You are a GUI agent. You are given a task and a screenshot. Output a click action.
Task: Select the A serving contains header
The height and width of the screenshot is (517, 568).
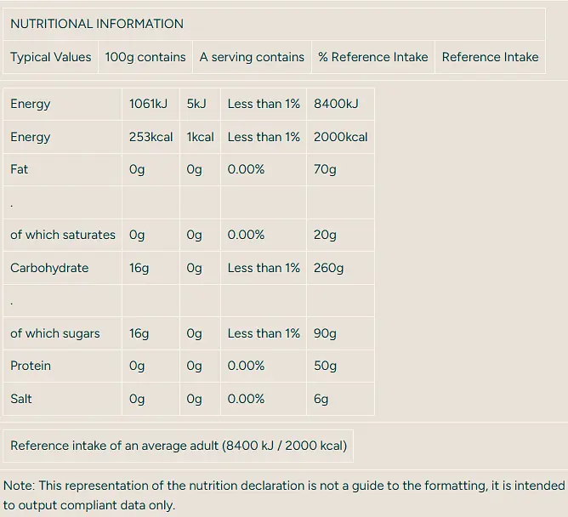252,57
